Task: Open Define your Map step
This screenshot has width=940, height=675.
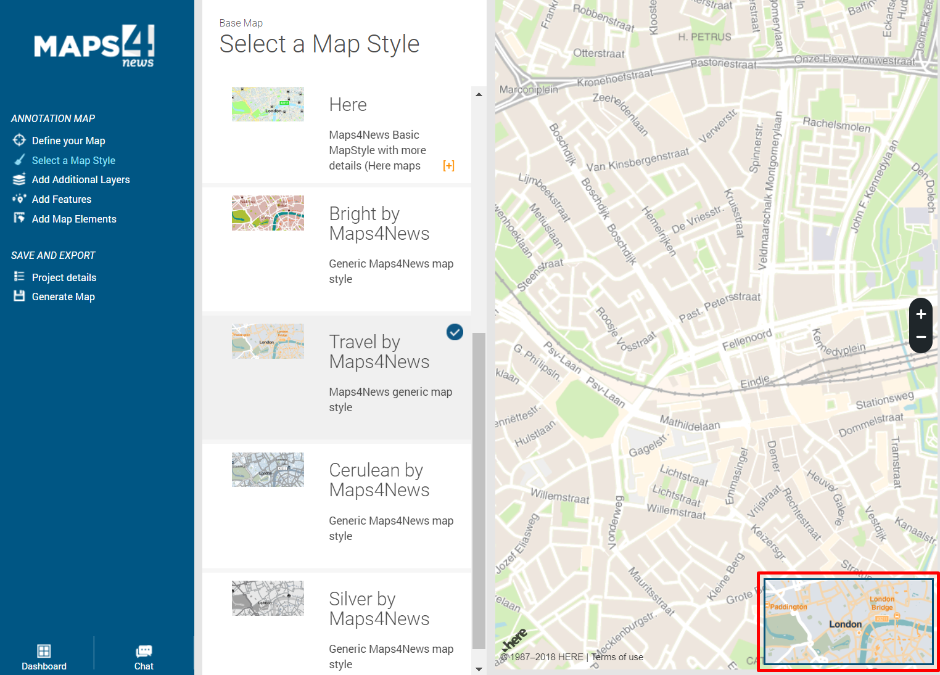Action: click(68, 141)
